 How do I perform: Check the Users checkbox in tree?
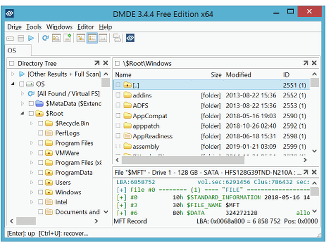coord(40,182)
